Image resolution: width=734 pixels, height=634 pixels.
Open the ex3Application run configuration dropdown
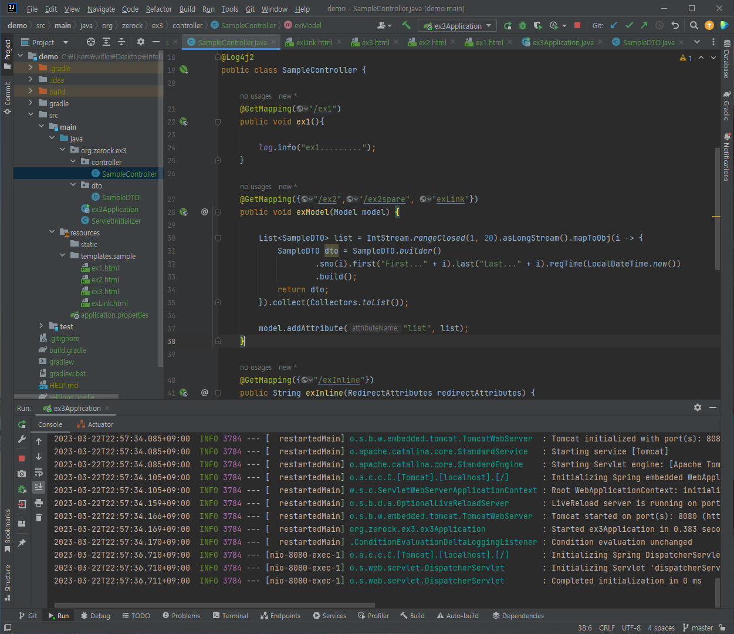[458, 26]
